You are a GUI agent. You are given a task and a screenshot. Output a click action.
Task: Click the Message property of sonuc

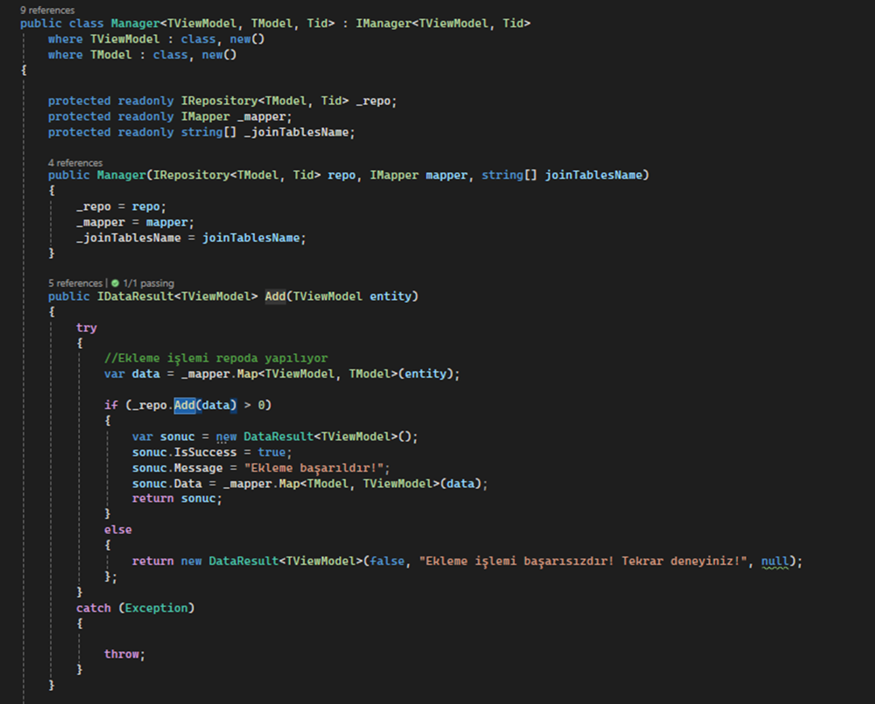[198, 468]
